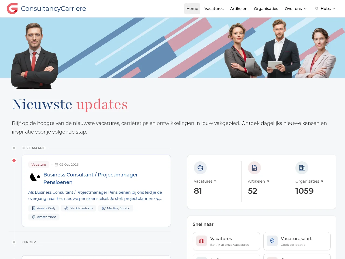The image size is (345, 259).
Task: Click the 1059 organisaties count
Action: pyautogui.click(x=305, y=191)
